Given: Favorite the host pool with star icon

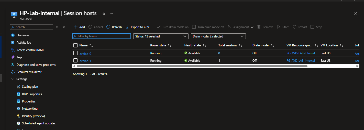Looking at the screenshot, I should coord(104,13).
